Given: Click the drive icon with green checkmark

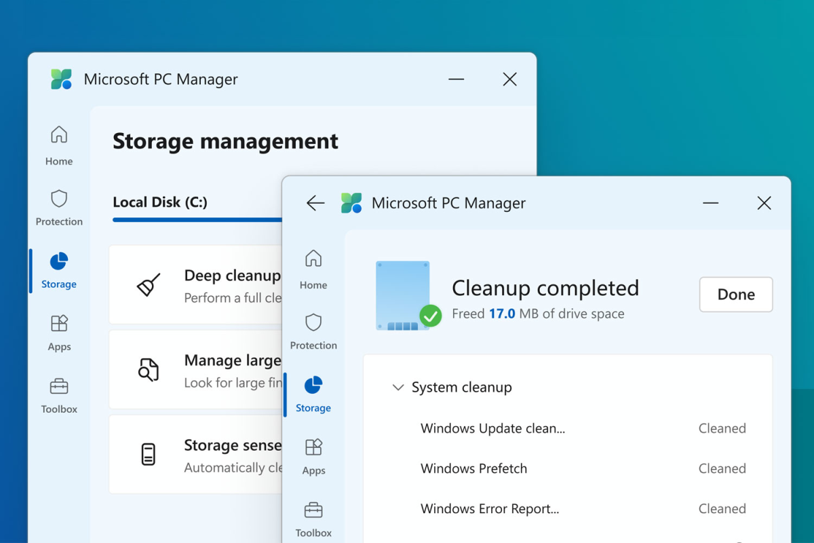Looking at the screenshot, I should pos(406,297).
